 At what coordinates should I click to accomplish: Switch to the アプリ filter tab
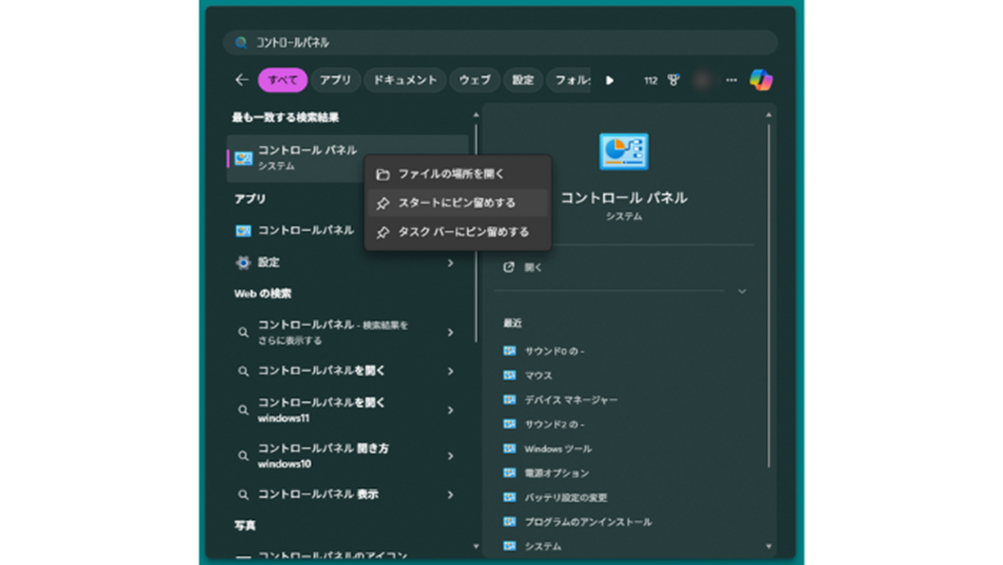point(336,80)
